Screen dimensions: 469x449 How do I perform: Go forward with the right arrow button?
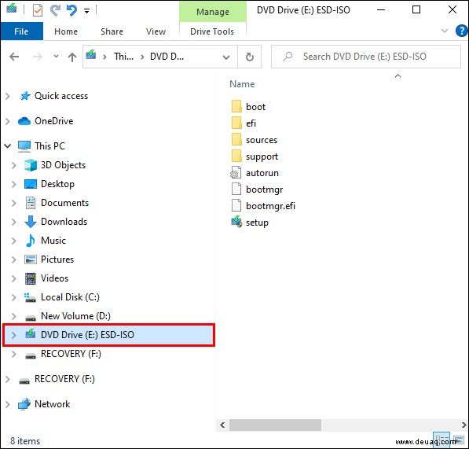(x=38, y=57)
